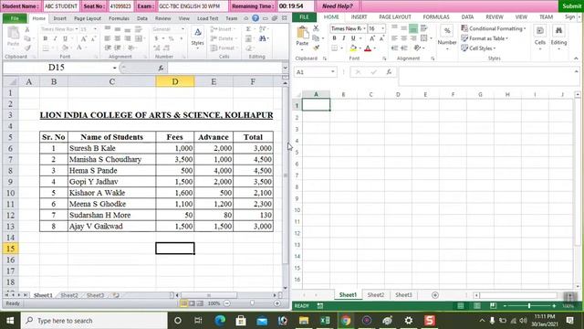The height and width of the screenshot is (329, 584).
Task: Open Settings gear in the taskbar
Action: (x=409, y=321)
